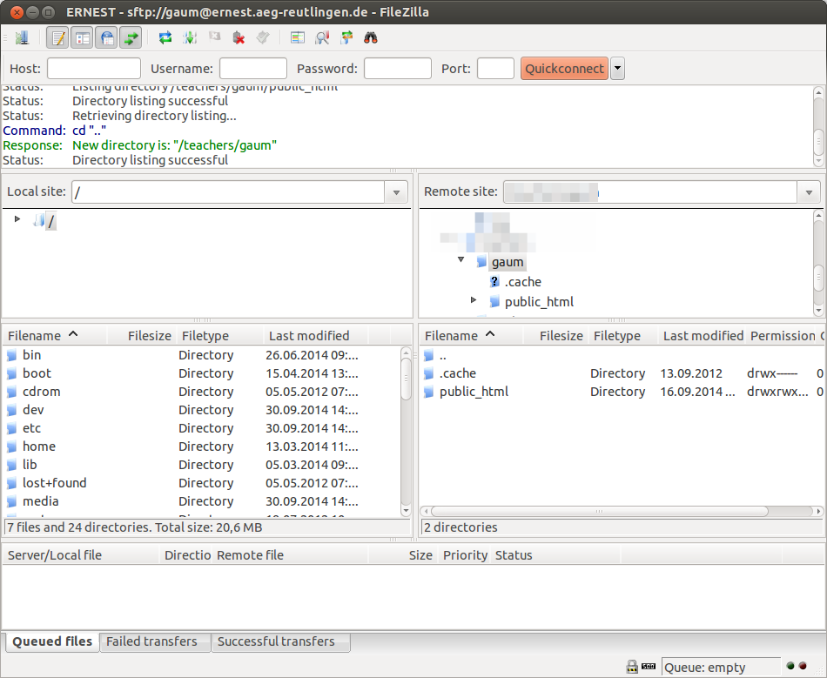Open the Quickconnect history dropdown
The height and width of the screenshot is (678, 827).
pyautogui.click(x=617, y=68)
